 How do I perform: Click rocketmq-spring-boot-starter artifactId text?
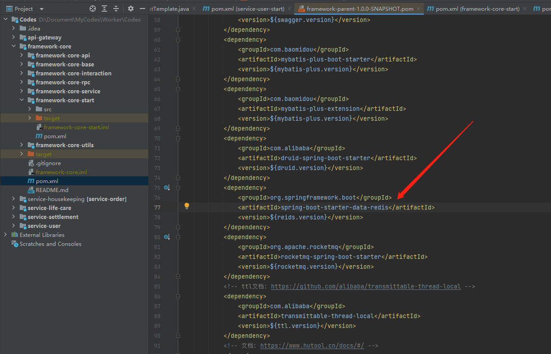(331, 257)
